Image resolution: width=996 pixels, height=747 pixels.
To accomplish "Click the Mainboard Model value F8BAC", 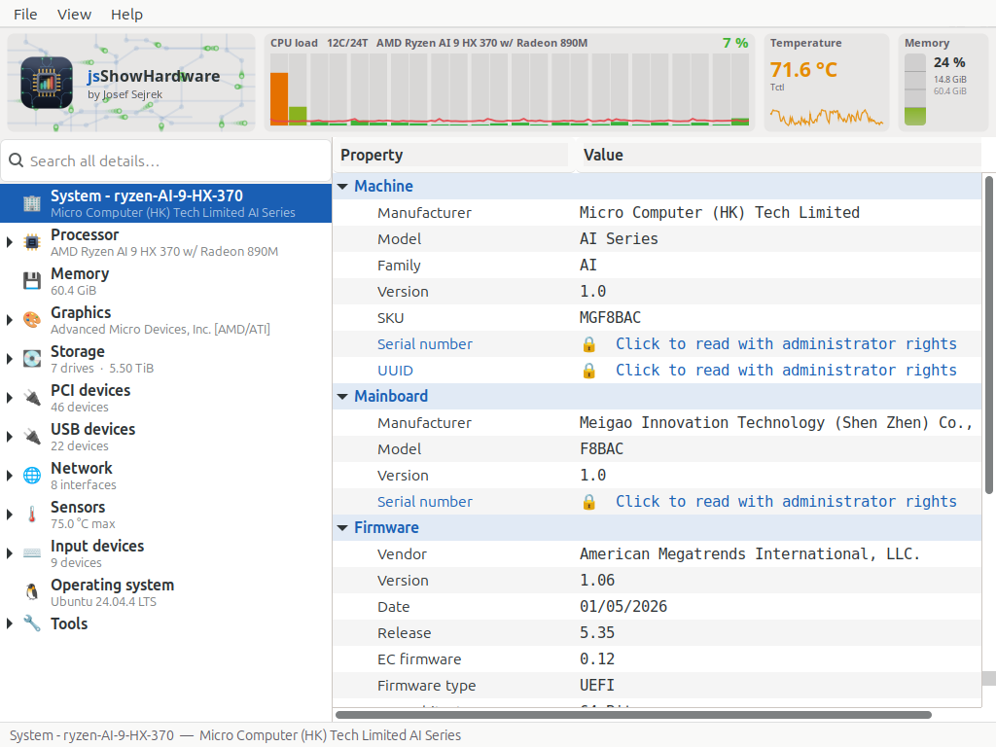I will [601, 449].
